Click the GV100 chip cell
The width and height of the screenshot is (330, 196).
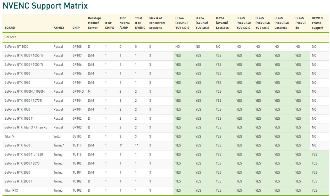pos(77,136)
